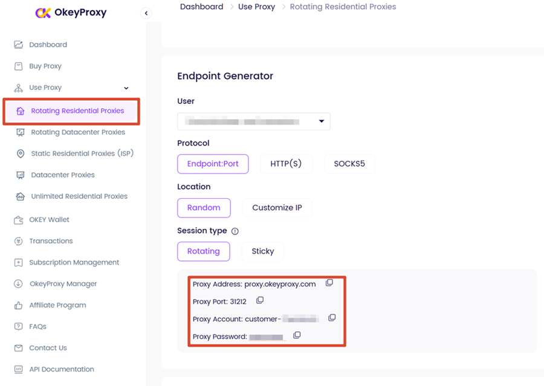Image resolution: width=544 pixels, height=386 pixels.
Task: Click the Proxy Address proxy.okeyproxy.com text
Action: [x=254, y=285]
